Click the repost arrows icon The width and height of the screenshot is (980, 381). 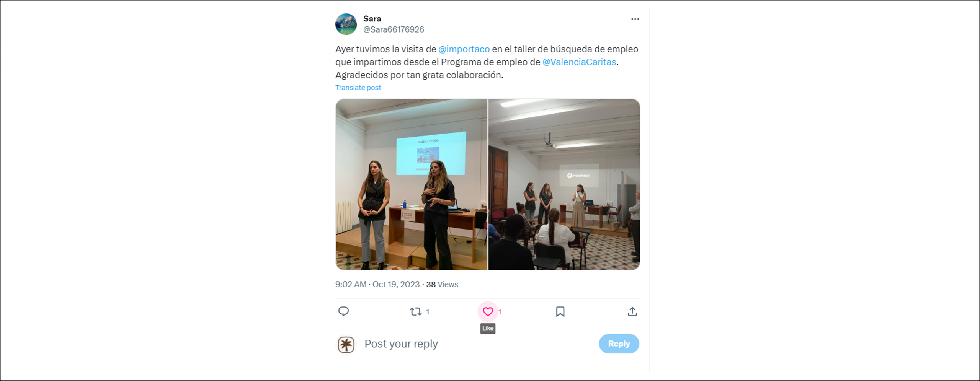(x=416, y=312)
